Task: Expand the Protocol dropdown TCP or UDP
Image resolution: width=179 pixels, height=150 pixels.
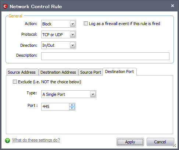Action: [x=58, y=35]
